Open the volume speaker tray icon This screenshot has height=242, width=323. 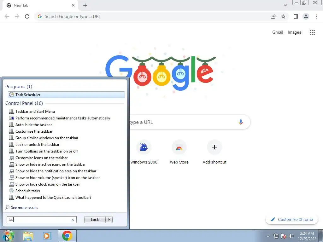pos(291,236)
